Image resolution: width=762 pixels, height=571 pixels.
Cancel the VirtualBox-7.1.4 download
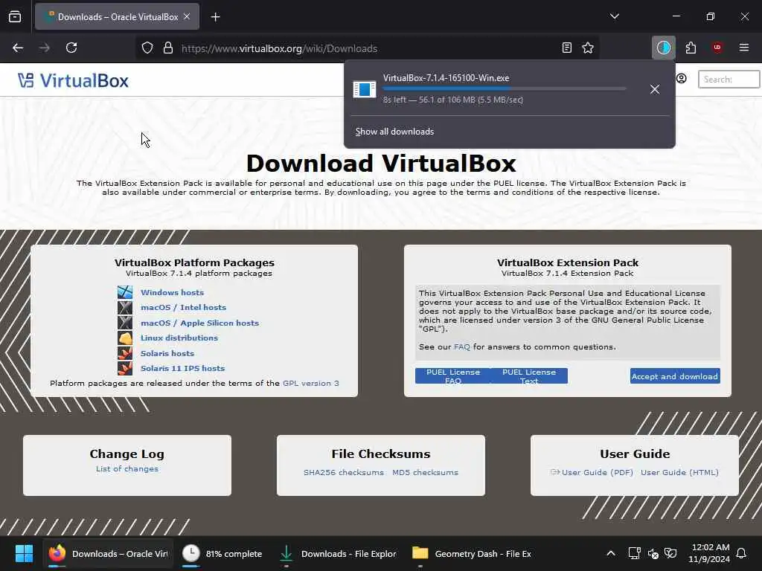point(655,89)
